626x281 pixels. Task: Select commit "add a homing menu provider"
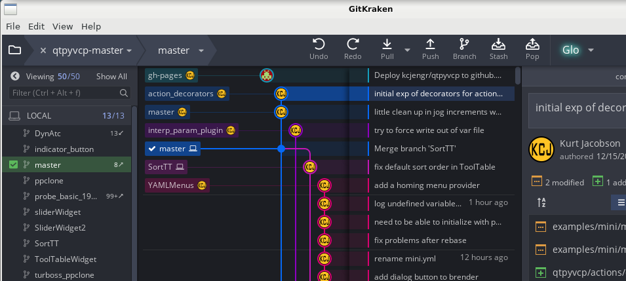click(427, 185)
